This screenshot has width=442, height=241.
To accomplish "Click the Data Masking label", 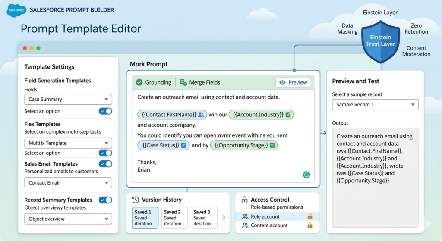I will [x=347, y=29].
